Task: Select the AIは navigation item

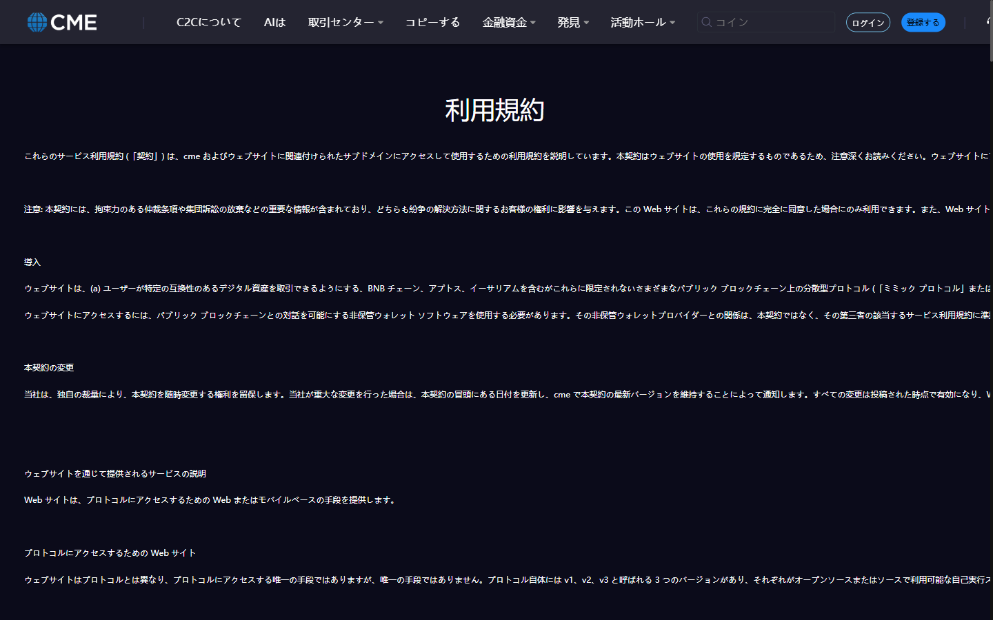Action: 274,22
